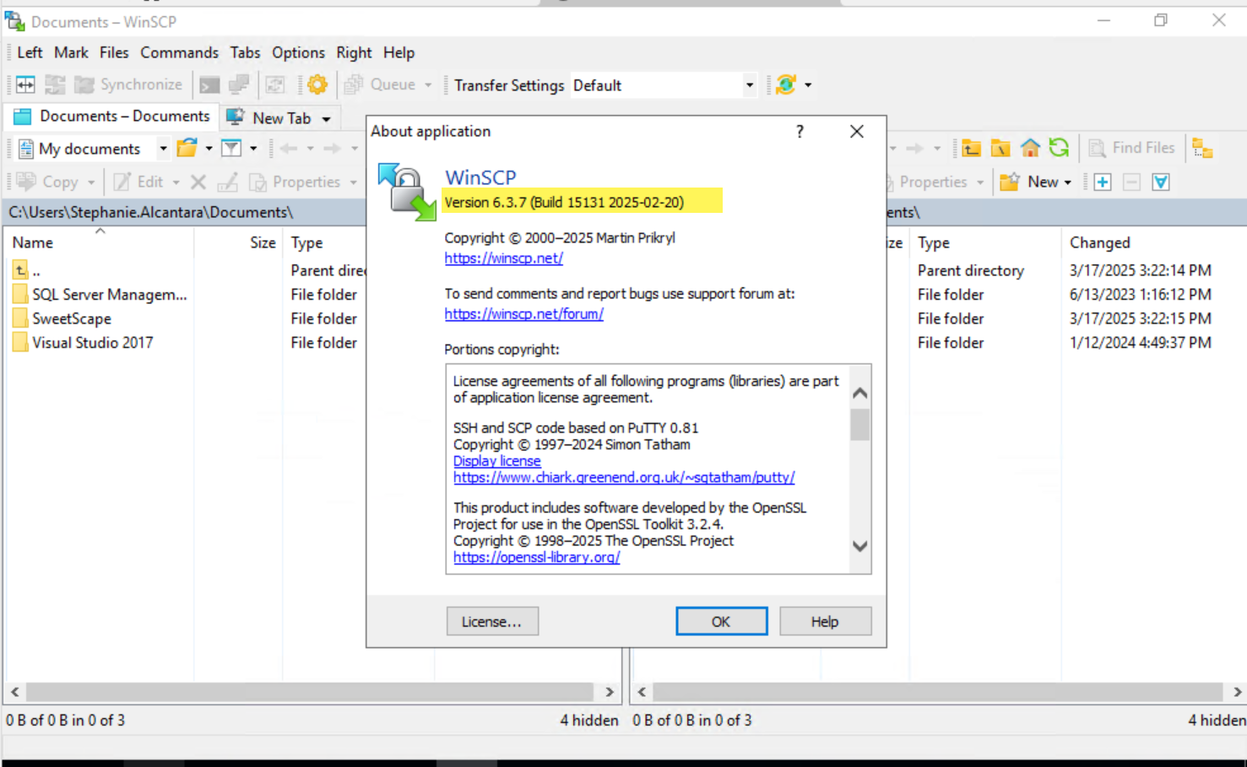Click the License... button

click(x=491, y=622)
